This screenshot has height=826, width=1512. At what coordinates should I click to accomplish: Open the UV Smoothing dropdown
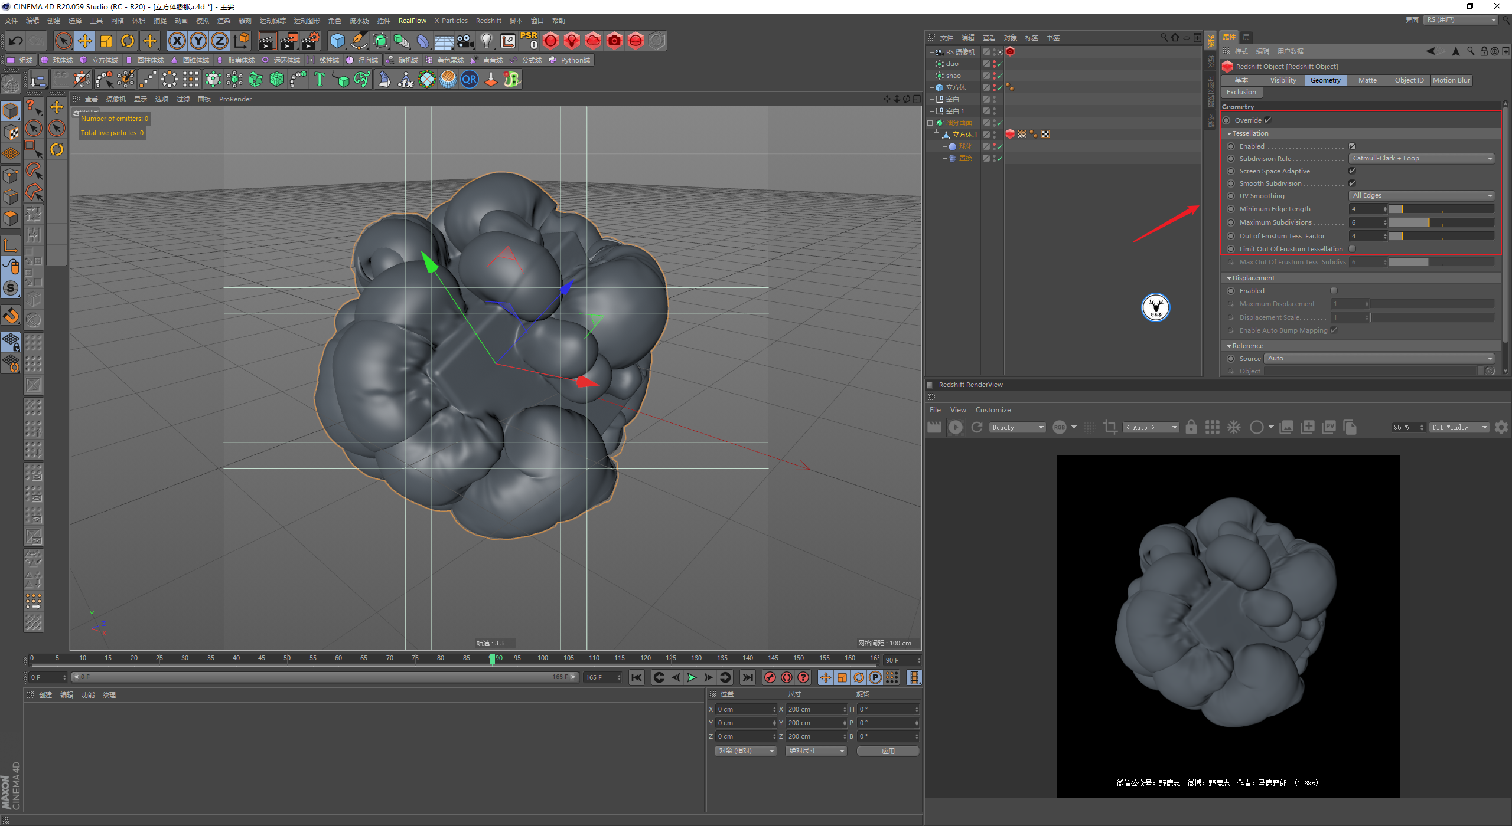tap(1422, 195)
